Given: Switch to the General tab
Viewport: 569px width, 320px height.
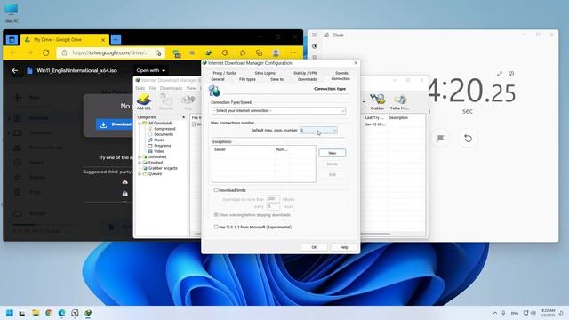Looking at the screenshot, I should (x=218, y=79).
